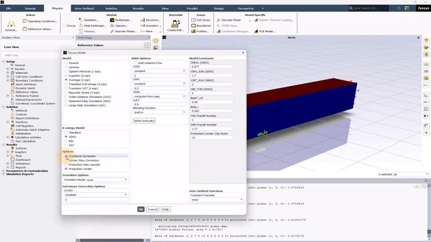The image size is (431, 242).
Task: Switch to the Results ribbon tab
Action: point(138,8)
